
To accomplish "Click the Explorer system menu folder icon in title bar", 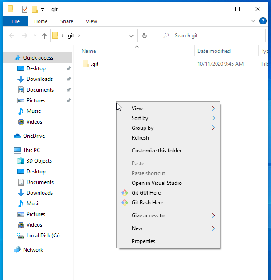I will (x=10, y=9).
